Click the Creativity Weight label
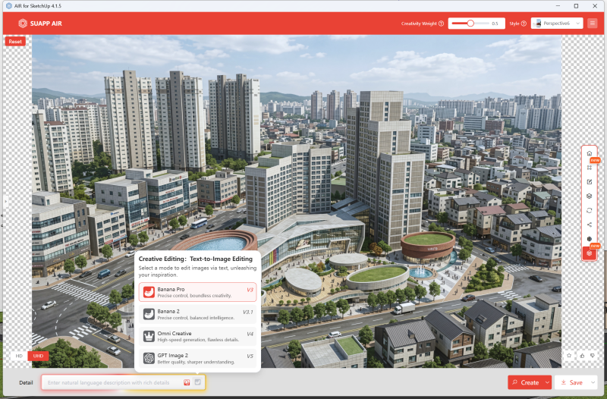 pos(419,24)
